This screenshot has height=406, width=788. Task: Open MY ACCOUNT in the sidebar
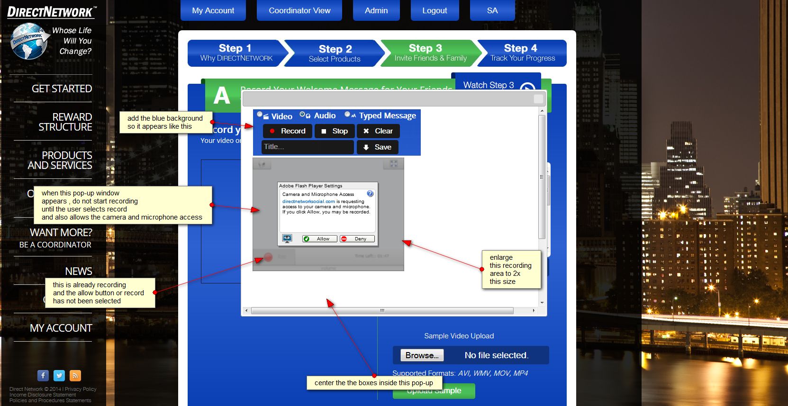(x=61, y=328)
